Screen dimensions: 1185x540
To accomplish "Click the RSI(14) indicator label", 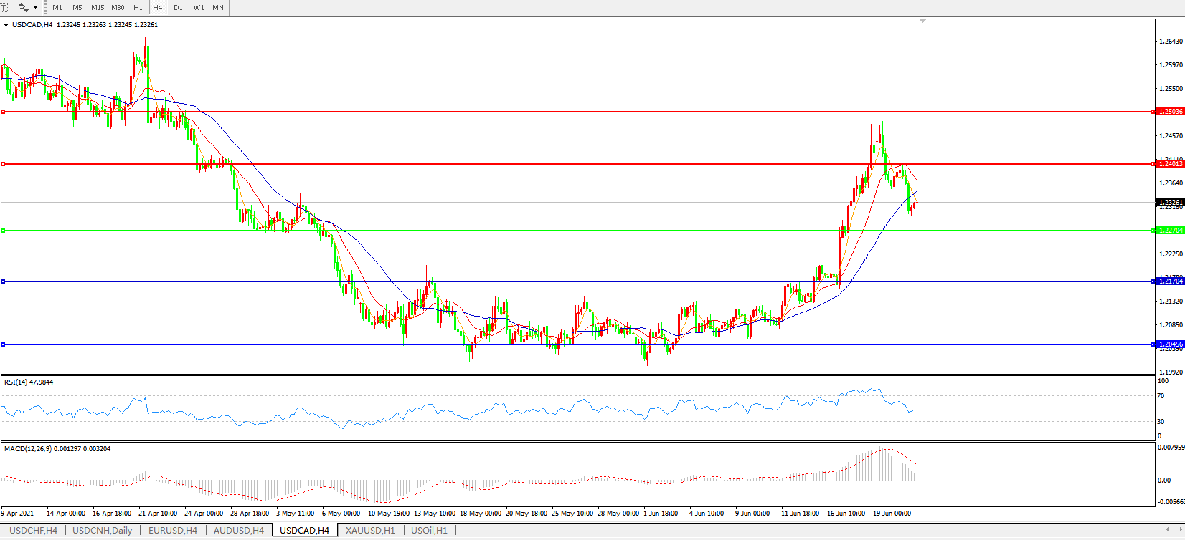I will point(29,382).
